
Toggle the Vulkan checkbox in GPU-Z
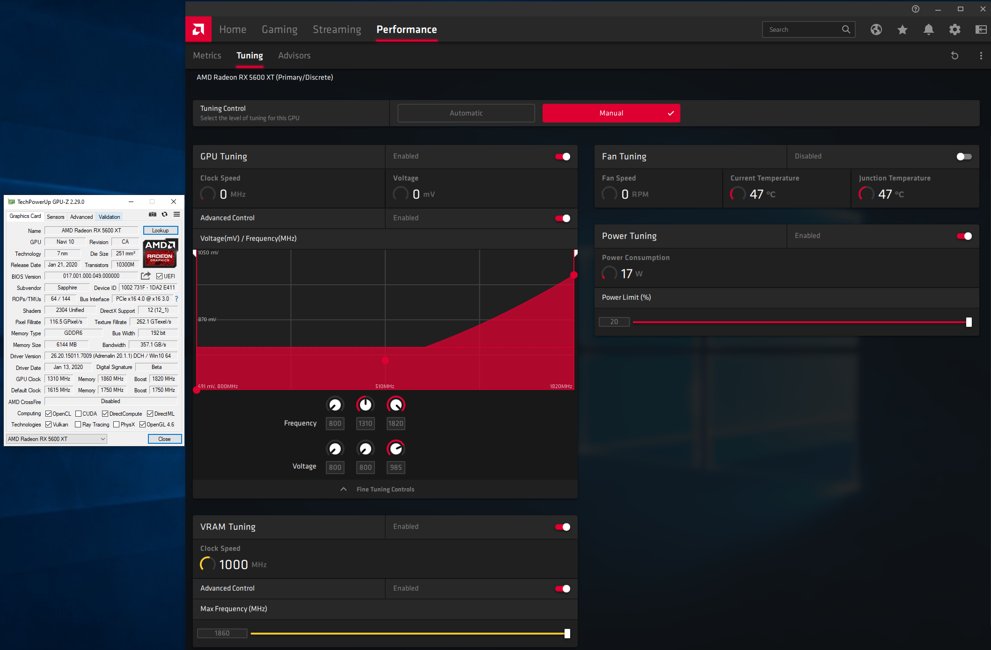coord(48,425)
